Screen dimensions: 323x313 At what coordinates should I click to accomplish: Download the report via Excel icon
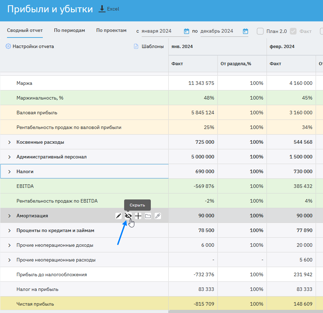[x=102, y=9]
